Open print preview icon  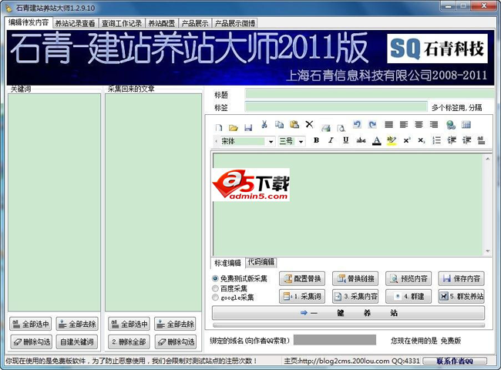point(341,128)
